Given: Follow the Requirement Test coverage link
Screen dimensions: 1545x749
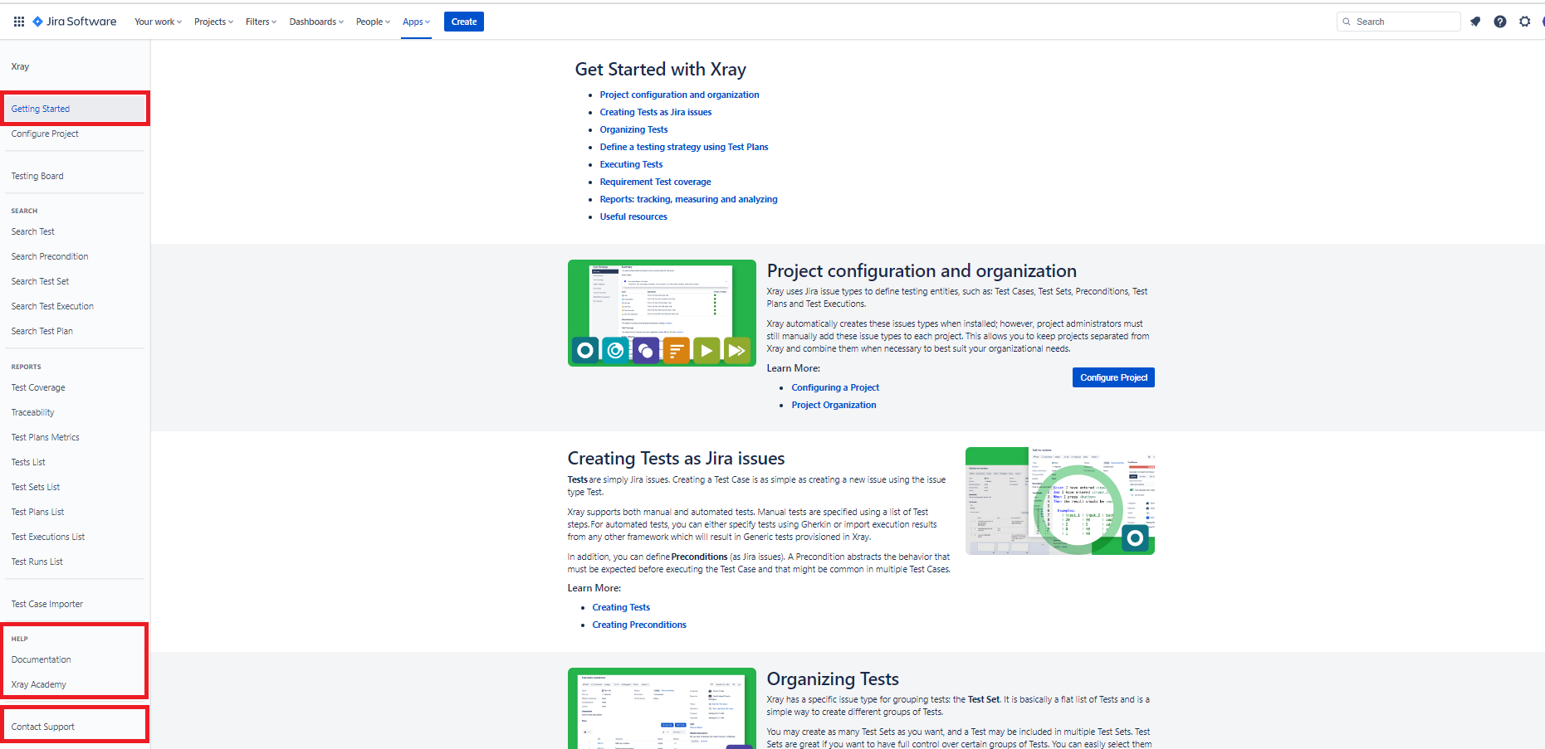Looking at the screenshot, I should (x=655, y=182).
